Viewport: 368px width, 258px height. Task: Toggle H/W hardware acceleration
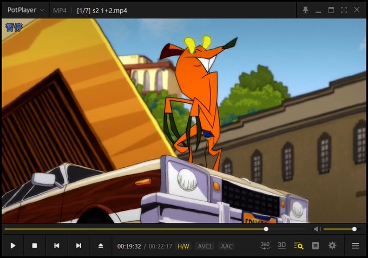[183, 246]
